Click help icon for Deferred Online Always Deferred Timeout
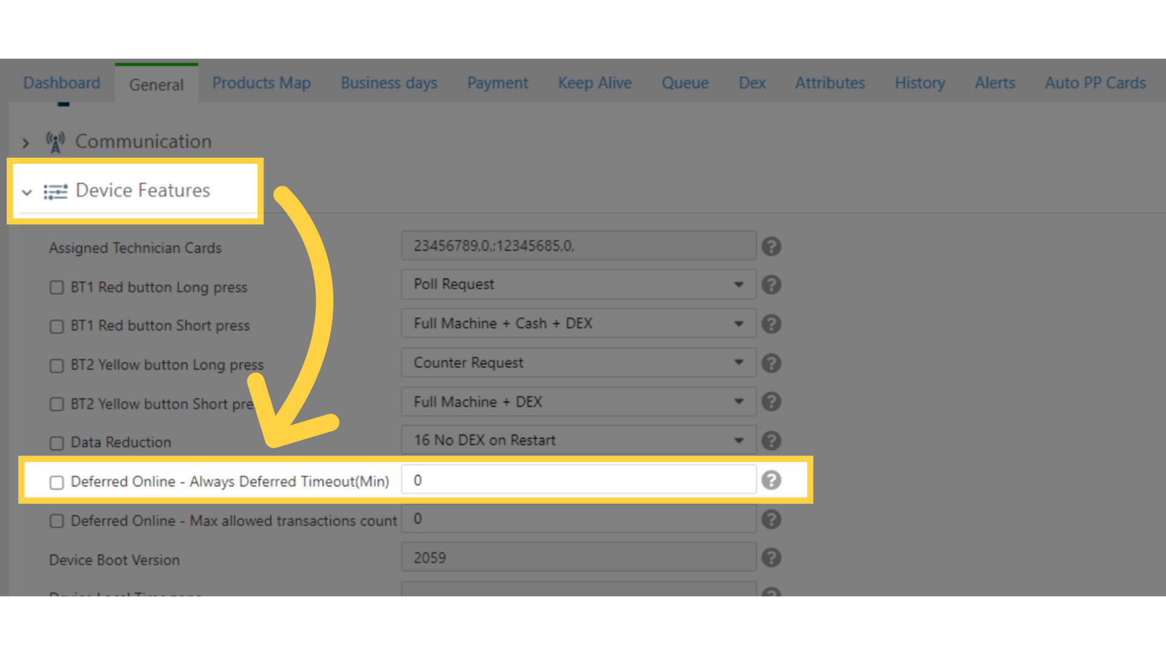1166x655 pixels. [771, 480]
